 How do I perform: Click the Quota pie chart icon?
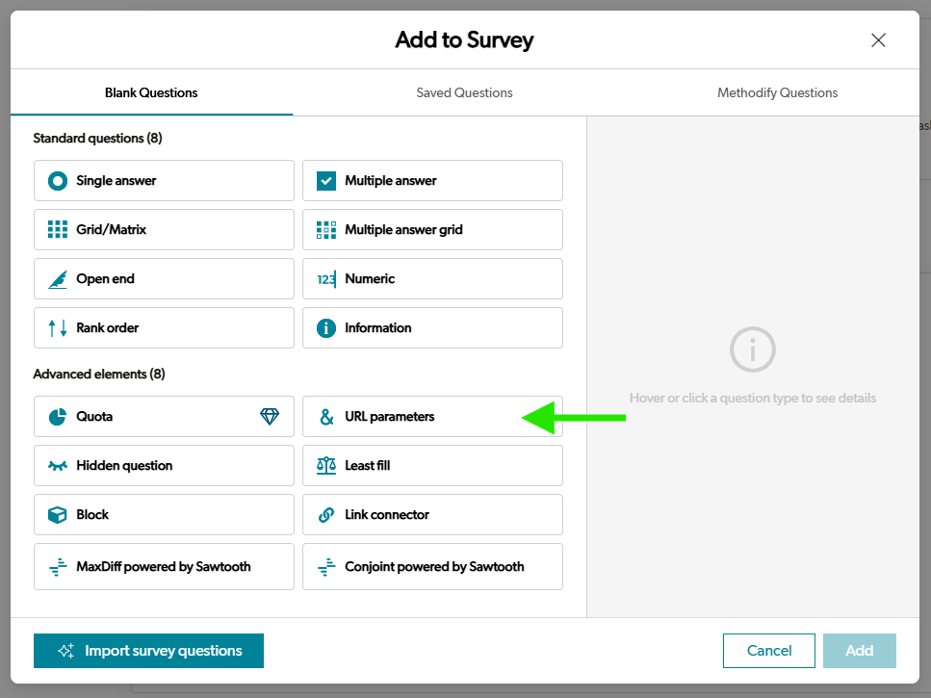(58, 417)
